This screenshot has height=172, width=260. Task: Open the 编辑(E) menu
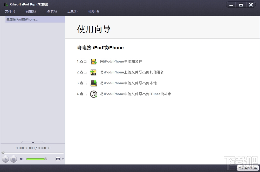[31, 11]
